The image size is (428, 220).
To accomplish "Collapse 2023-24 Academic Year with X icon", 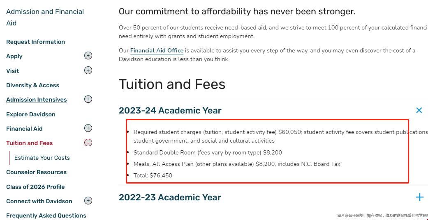I will [419, 110].
